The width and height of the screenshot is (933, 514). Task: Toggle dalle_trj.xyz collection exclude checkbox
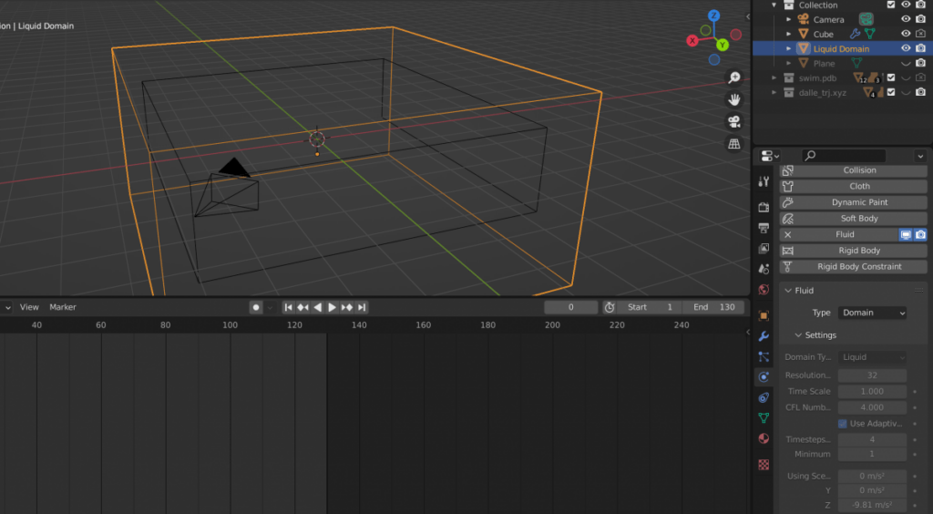tap(891, 92)
